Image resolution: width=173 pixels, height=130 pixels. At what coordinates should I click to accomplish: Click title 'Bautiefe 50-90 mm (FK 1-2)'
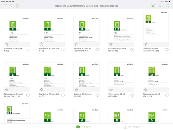pos(82,95)
